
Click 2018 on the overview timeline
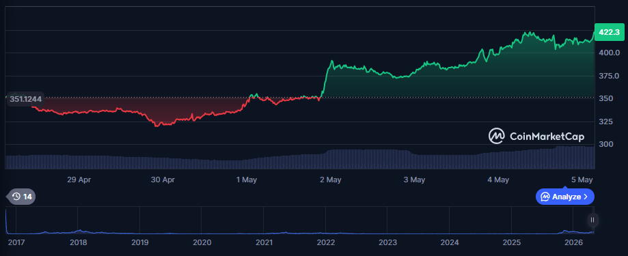click(x=78, y=242)
